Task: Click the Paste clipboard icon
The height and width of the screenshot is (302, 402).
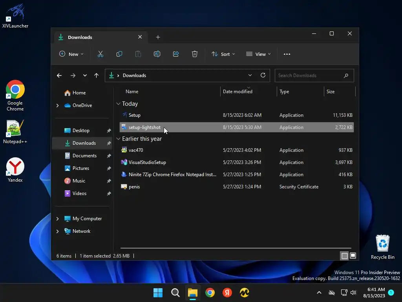Action: (138, 54)
